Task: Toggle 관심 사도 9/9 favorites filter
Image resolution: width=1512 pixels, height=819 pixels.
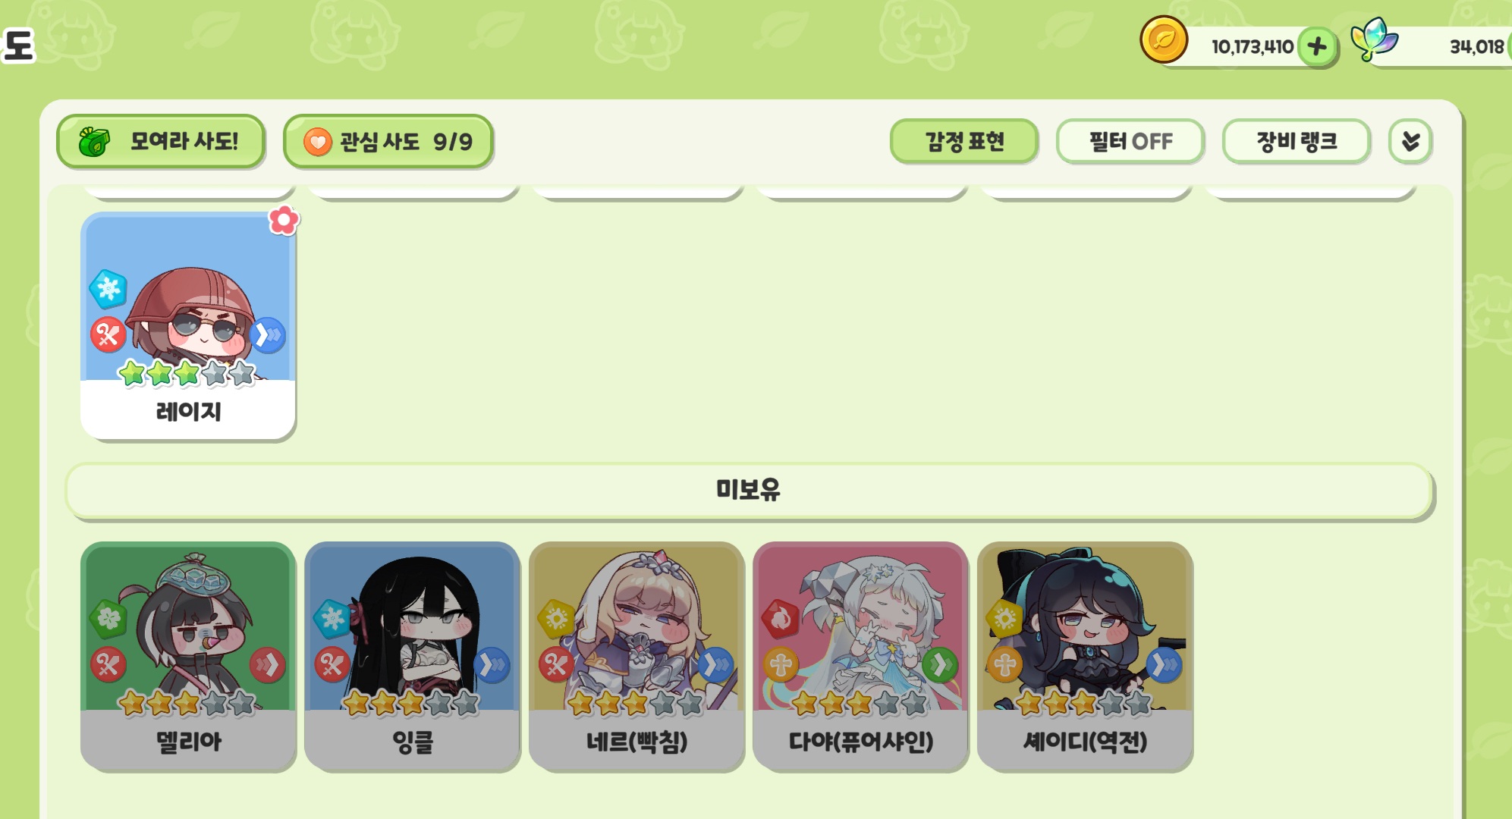Action: point(388,142)
